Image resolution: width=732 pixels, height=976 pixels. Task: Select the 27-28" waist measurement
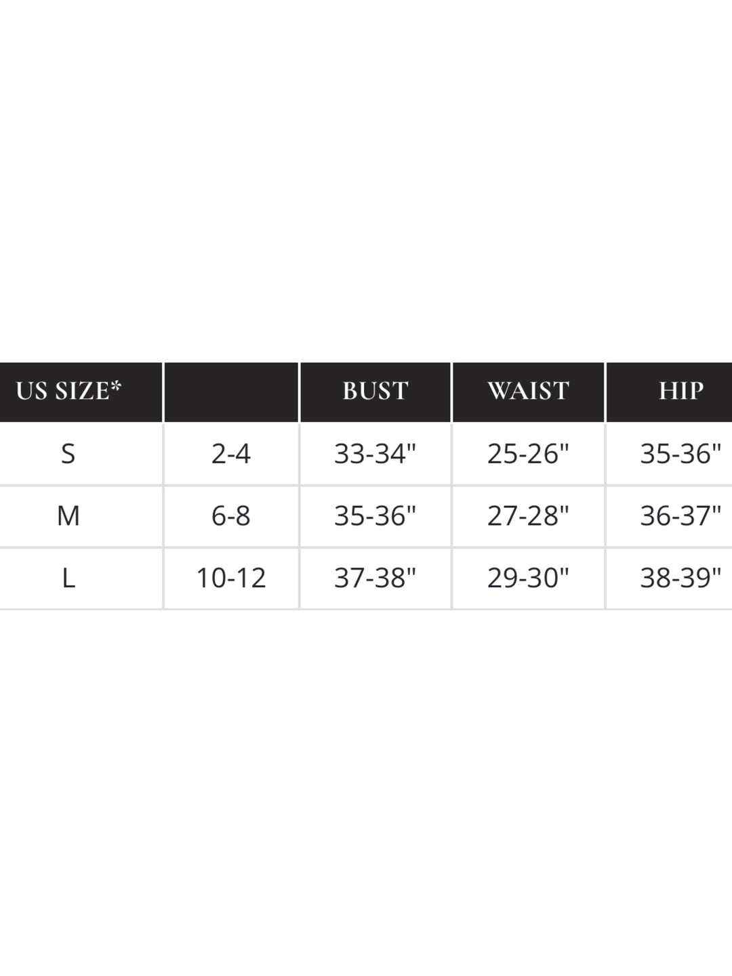tap(528, 515)
